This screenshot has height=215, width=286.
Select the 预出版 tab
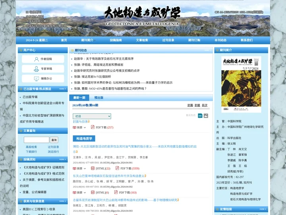point(99,98)
